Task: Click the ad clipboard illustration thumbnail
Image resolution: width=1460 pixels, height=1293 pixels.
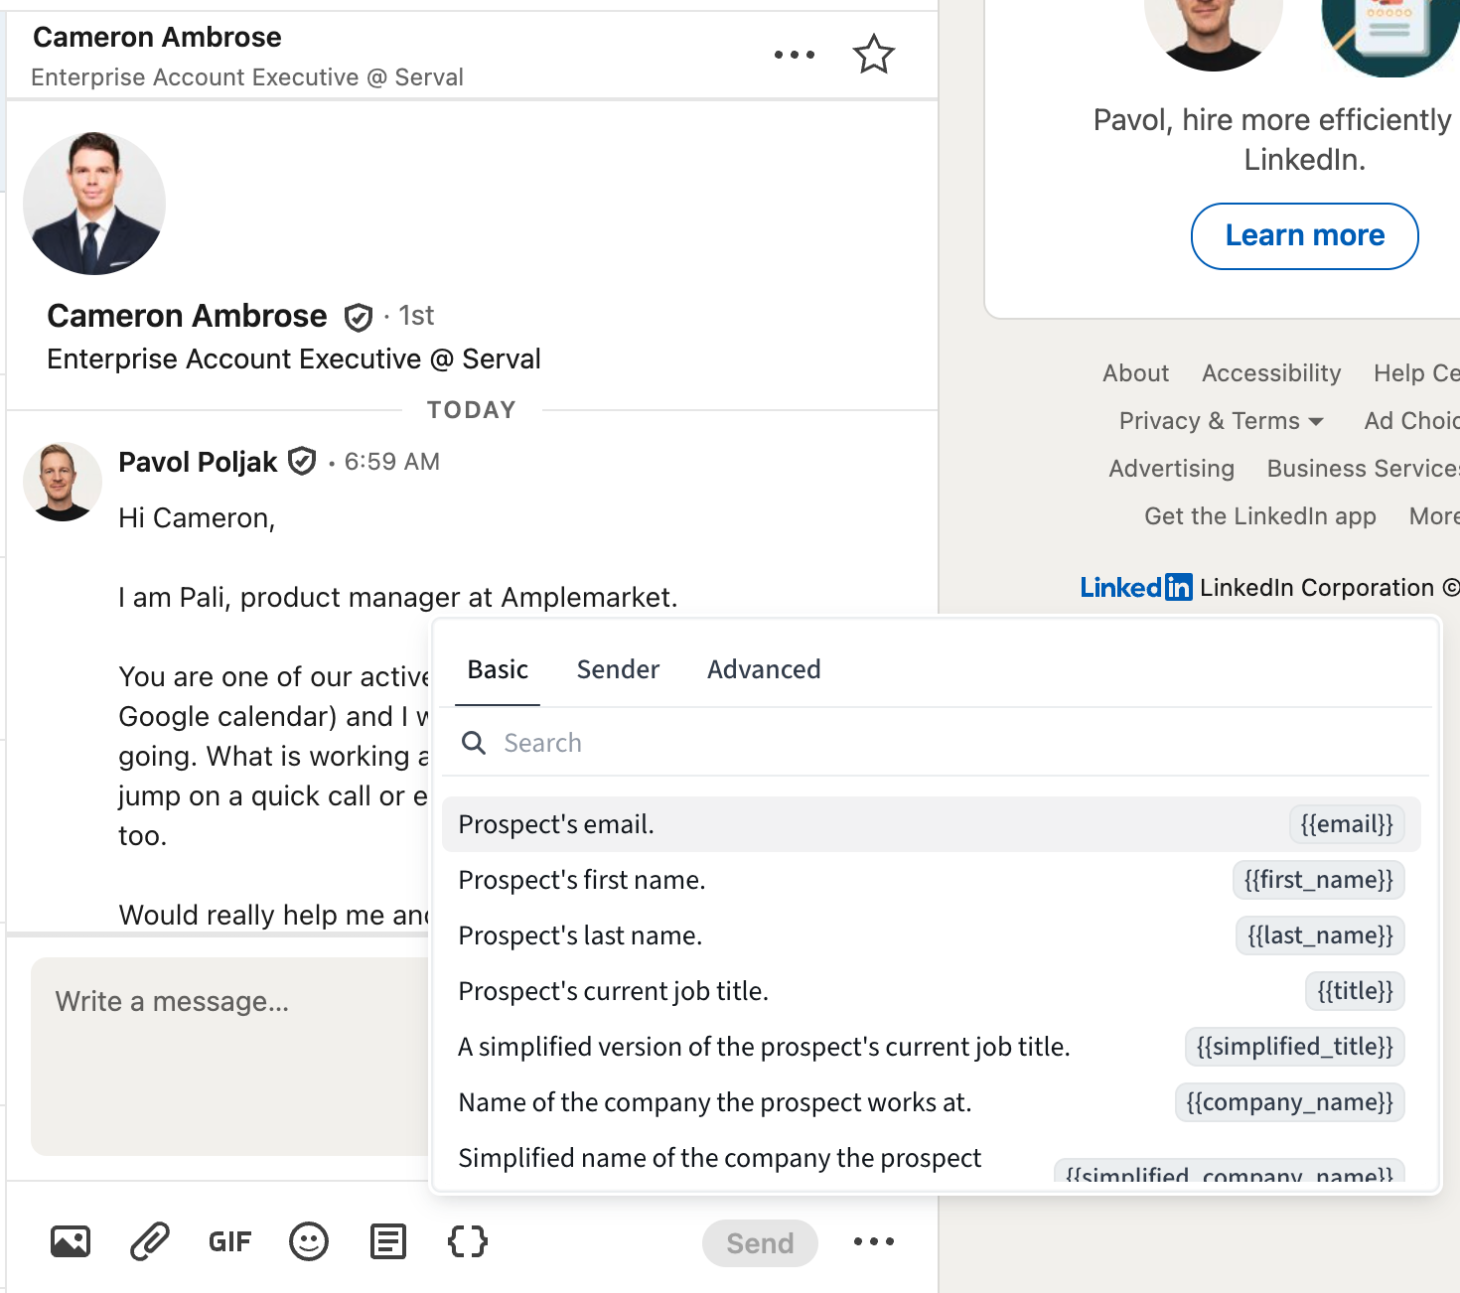Action: click(1390, 35)
